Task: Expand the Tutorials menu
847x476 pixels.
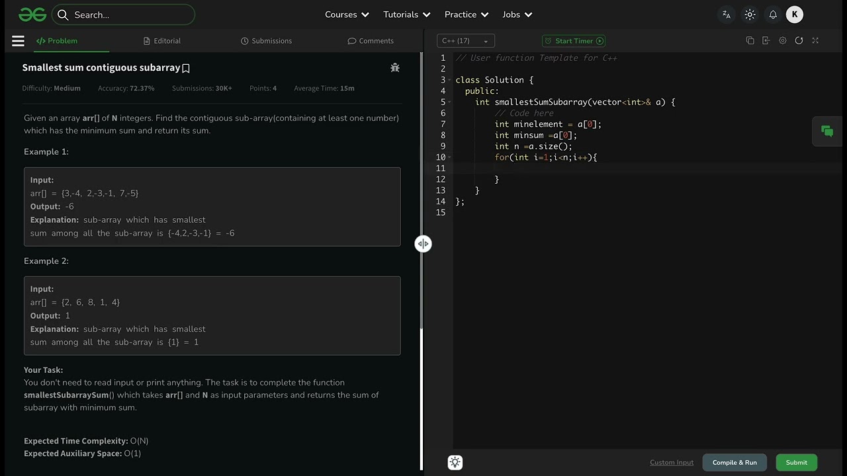Action: (407, 15)
